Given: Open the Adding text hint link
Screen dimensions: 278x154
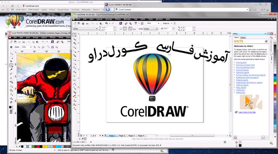Looking at the screenshot, I should coord(240,90).
